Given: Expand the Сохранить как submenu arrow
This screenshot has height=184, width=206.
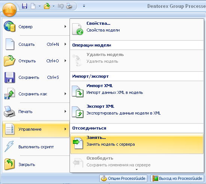Looking at the screenshot, I should coord(65,94).
